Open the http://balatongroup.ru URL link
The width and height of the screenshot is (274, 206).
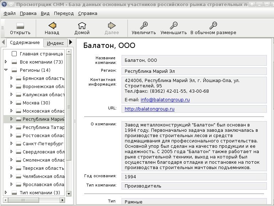click(150, 109)
